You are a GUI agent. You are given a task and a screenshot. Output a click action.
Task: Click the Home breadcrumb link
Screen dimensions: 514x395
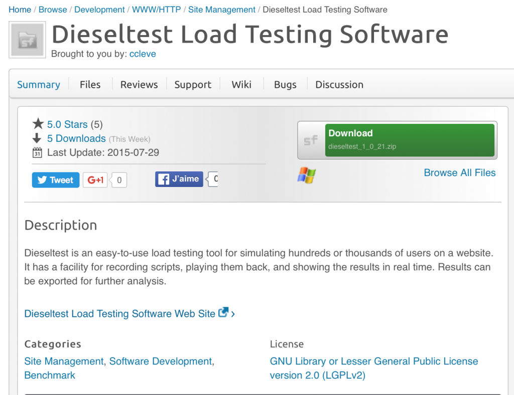pos(20,9)
